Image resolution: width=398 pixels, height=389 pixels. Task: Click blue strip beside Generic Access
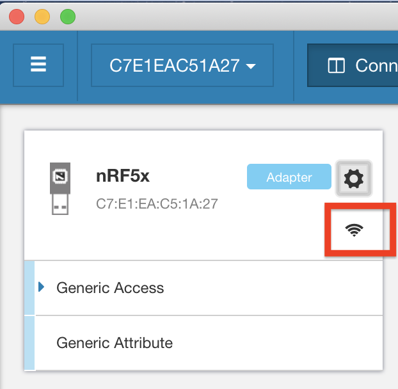click(x=29, y=288)
